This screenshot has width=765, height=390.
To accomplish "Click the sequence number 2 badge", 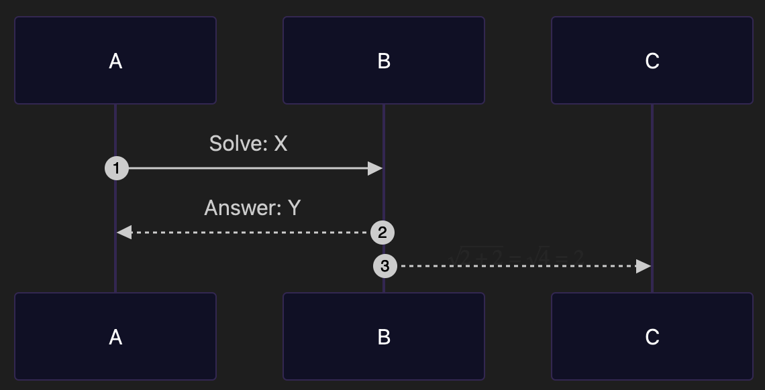I will tap(382, 233).
